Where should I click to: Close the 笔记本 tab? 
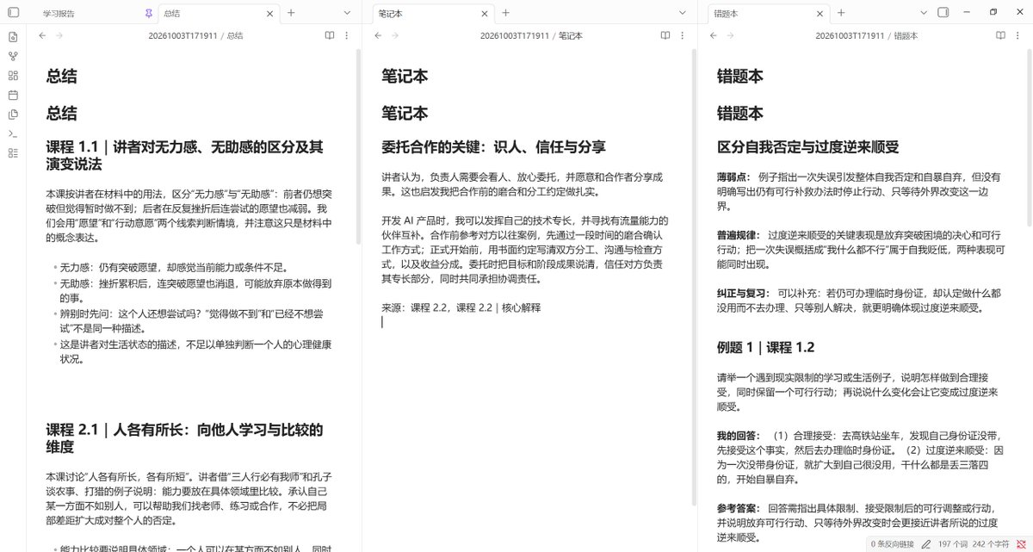click(486, 13)
